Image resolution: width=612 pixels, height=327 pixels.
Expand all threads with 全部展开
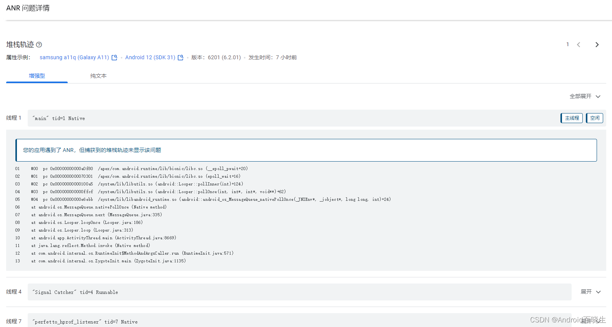[585, 96]
